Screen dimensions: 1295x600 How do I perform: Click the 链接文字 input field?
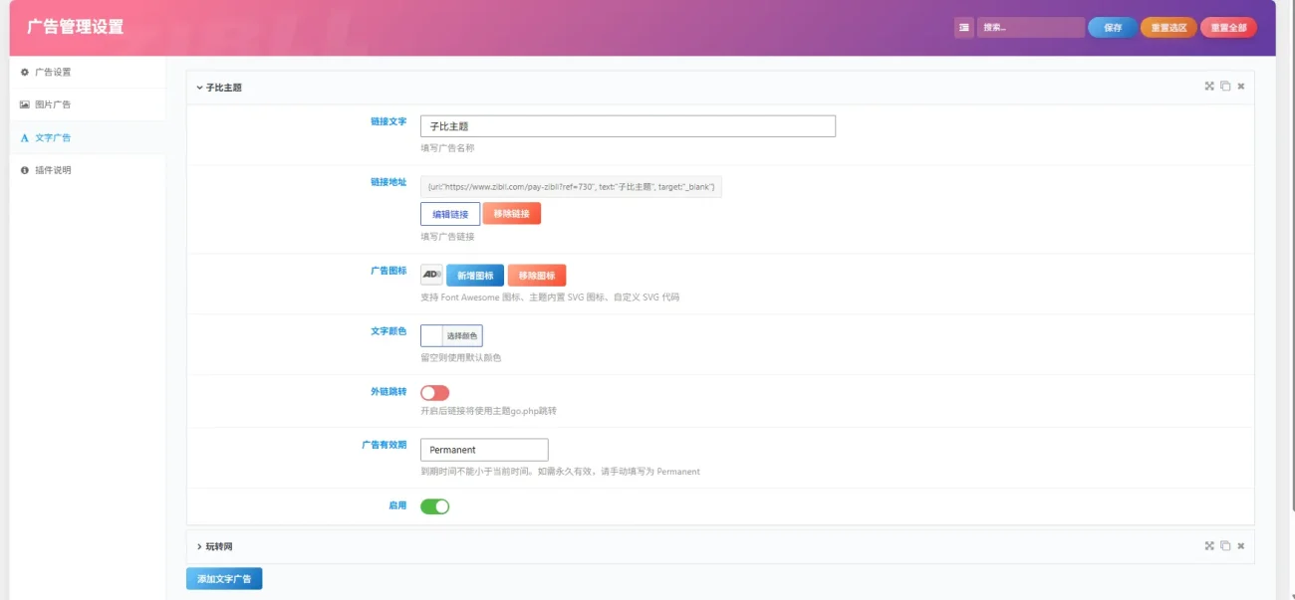[628, 126]
